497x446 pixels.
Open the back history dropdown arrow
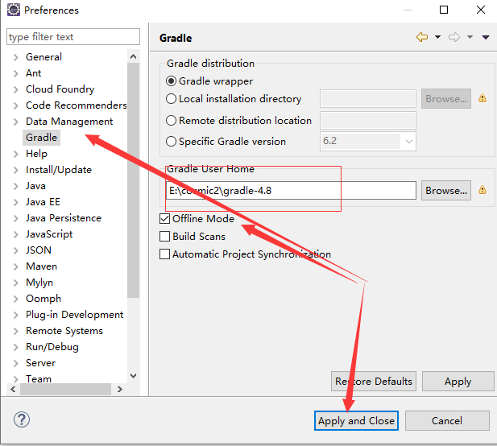point(437,37)
